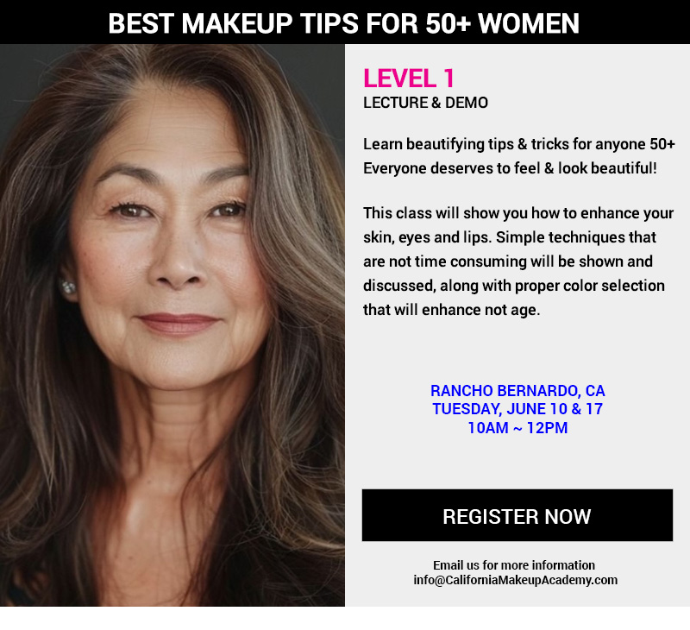Open the info@CaliforniaMakeupAcademy.com email link
Image resolution: width=690 pixels, height=630 pixels.
pos(515,580)
